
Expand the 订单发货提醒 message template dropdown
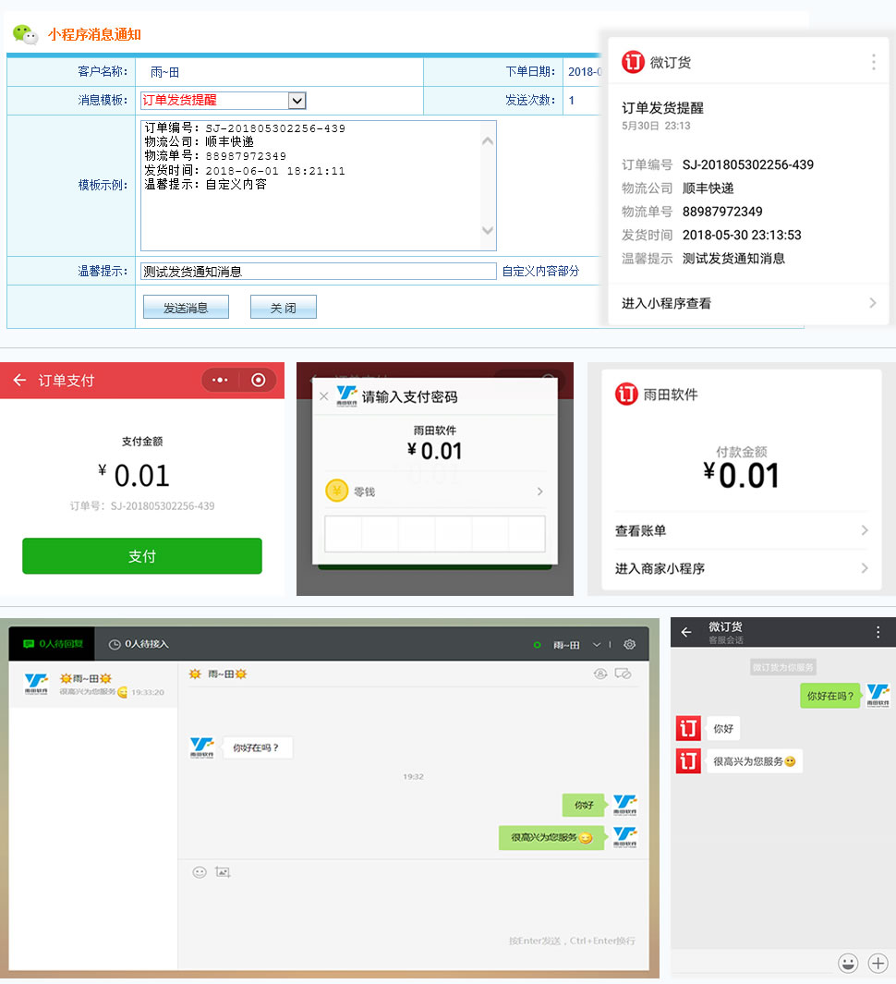coord(297,101)
